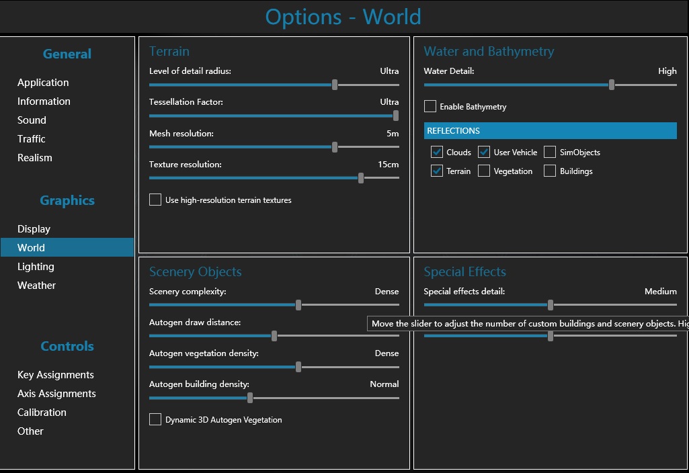689x473 pixels.
Task: Enable SimObjects reflections checkbox
Action: pyautogui.click(x=550, y=152)
